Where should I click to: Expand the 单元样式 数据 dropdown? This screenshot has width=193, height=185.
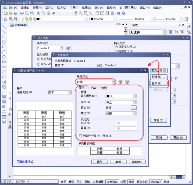tap(114, 82)
